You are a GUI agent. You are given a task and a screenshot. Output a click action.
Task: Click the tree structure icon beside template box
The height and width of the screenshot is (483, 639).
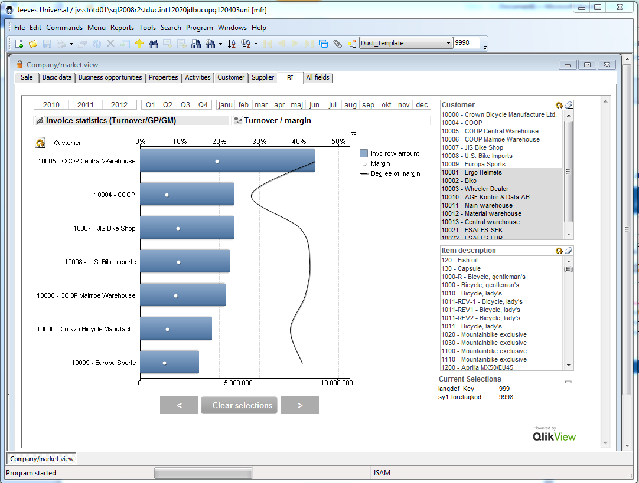tap(352, 44)
